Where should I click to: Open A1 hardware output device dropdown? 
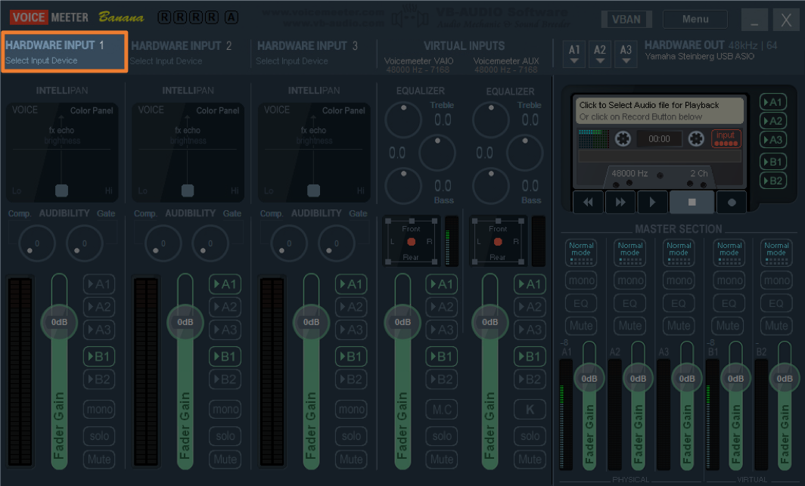click(x=574, y=54)
